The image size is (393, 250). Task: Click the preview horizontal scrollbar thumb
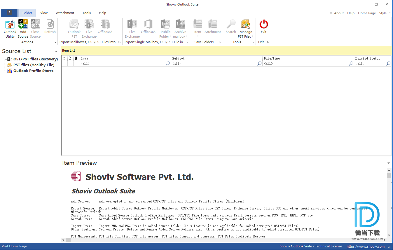click(x=68, y=240)
